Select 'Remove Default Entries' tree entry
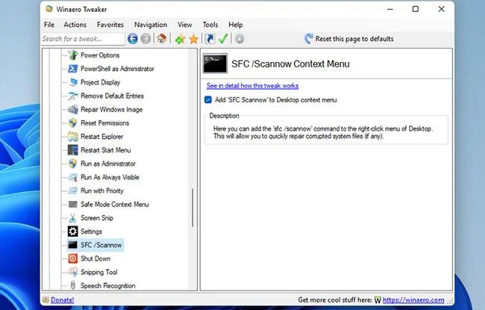 pyautogui.click(x=112, y=96)
